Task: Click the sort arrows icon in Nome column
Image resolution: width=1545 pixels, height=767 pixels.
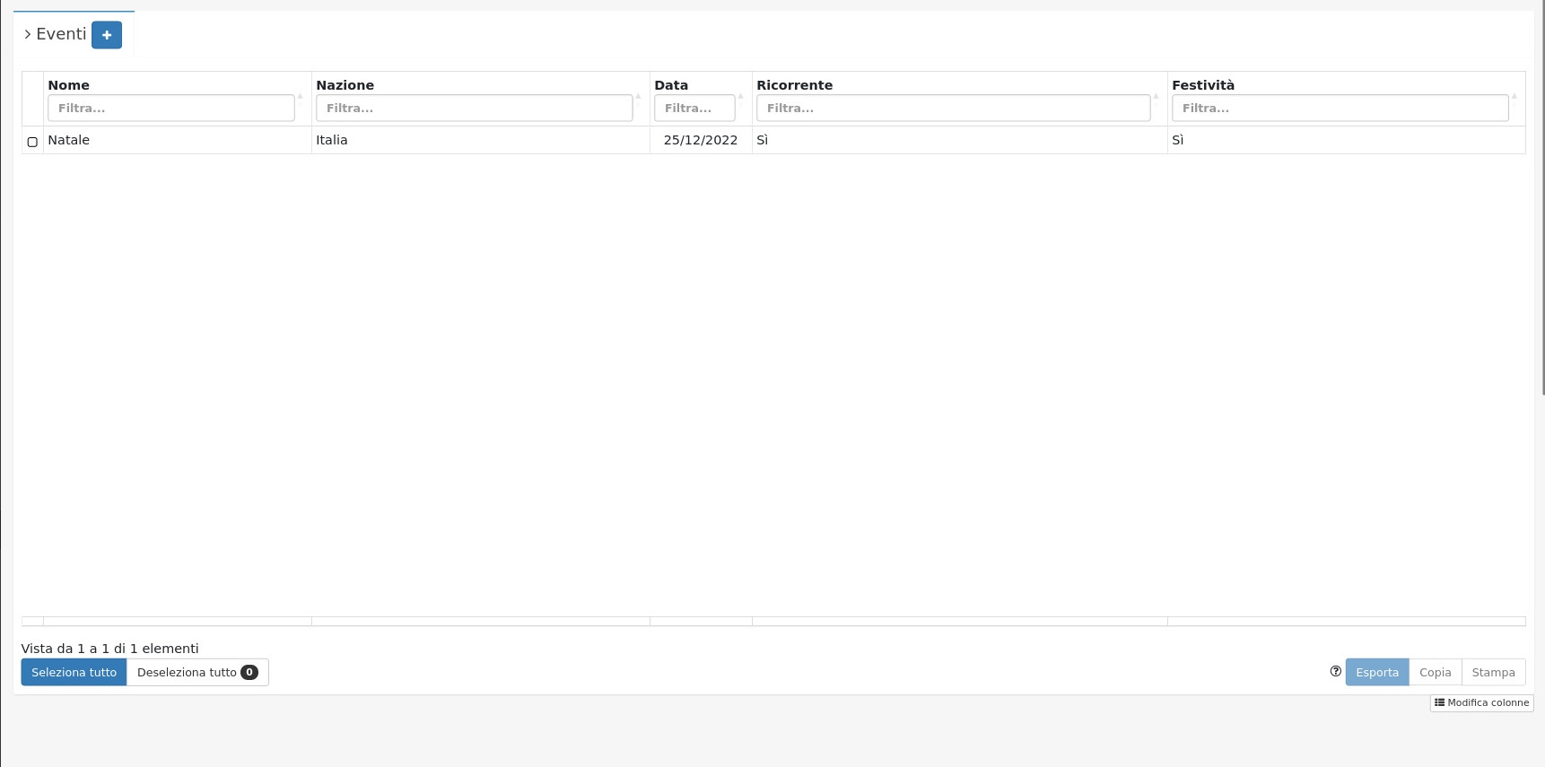Action: click(301, 96)
